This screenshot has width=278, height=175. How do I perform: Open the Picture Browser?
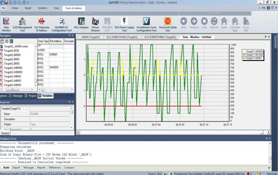pos(96,24)
